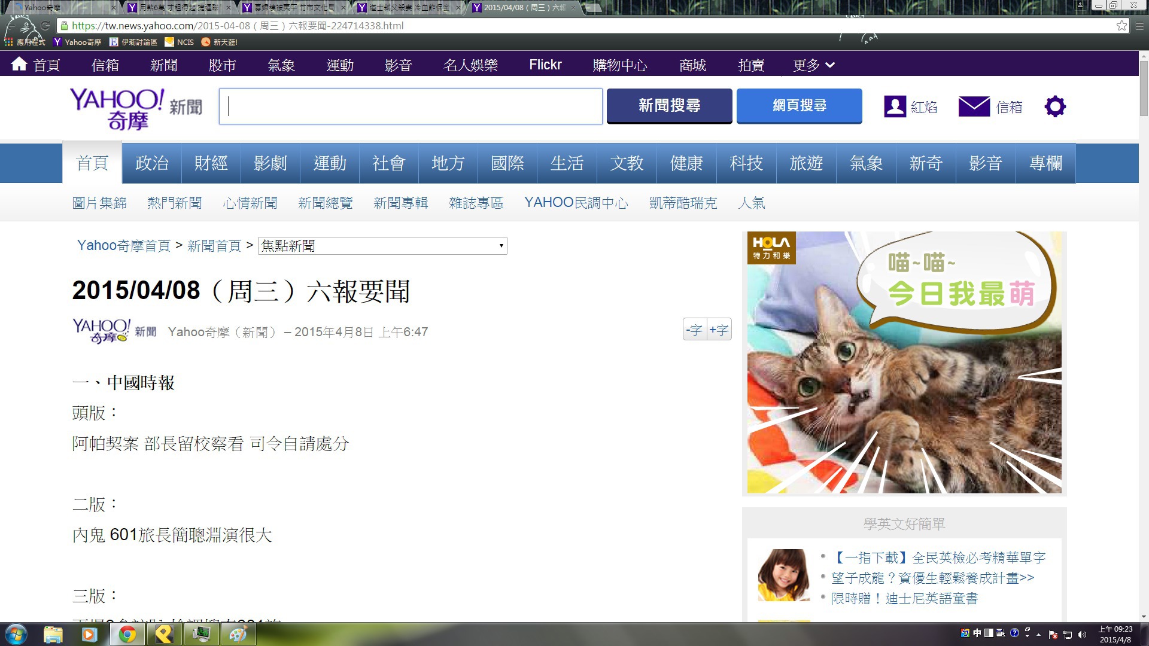Click the home icon in purple bar
1149x646 pixels.
pyautogui.click(x=19, y=64)
